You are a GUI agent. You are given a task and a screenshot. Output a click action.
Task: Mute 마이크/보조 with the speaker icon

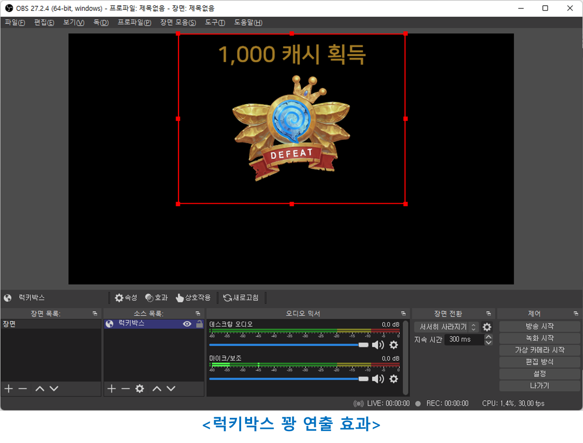(x=378, y=378)
